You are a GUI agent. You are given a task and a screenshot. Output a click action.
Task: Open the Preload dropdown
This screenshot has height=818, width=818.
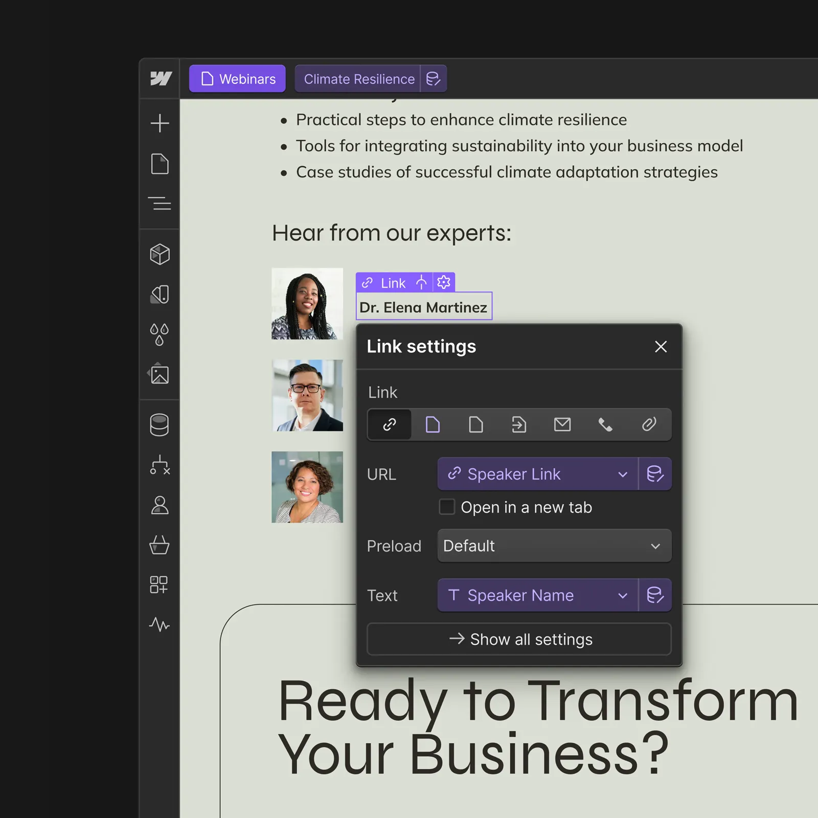554,546
